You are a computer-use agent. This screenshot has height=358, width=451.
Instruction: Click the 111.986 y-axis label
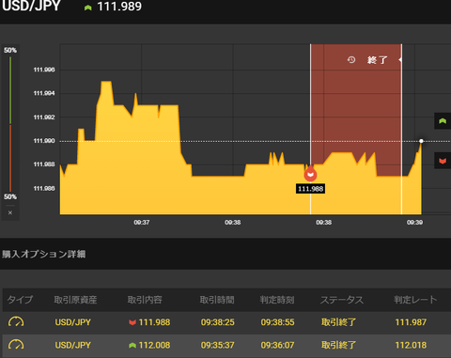click(x=44, y=188)
